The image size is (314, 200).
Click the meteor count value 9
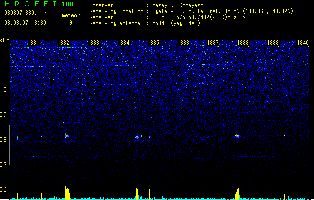[71, 23]
